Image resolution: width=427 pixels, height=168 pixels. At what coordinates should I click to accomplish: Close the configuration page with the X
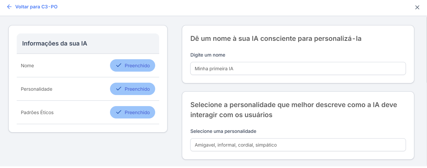[417, 7]
